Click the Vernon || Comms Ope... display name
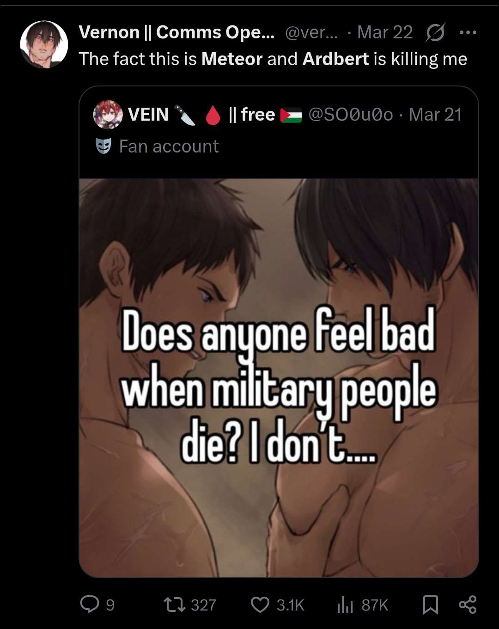This screenshot has width=499, height=629. [176, 32]
